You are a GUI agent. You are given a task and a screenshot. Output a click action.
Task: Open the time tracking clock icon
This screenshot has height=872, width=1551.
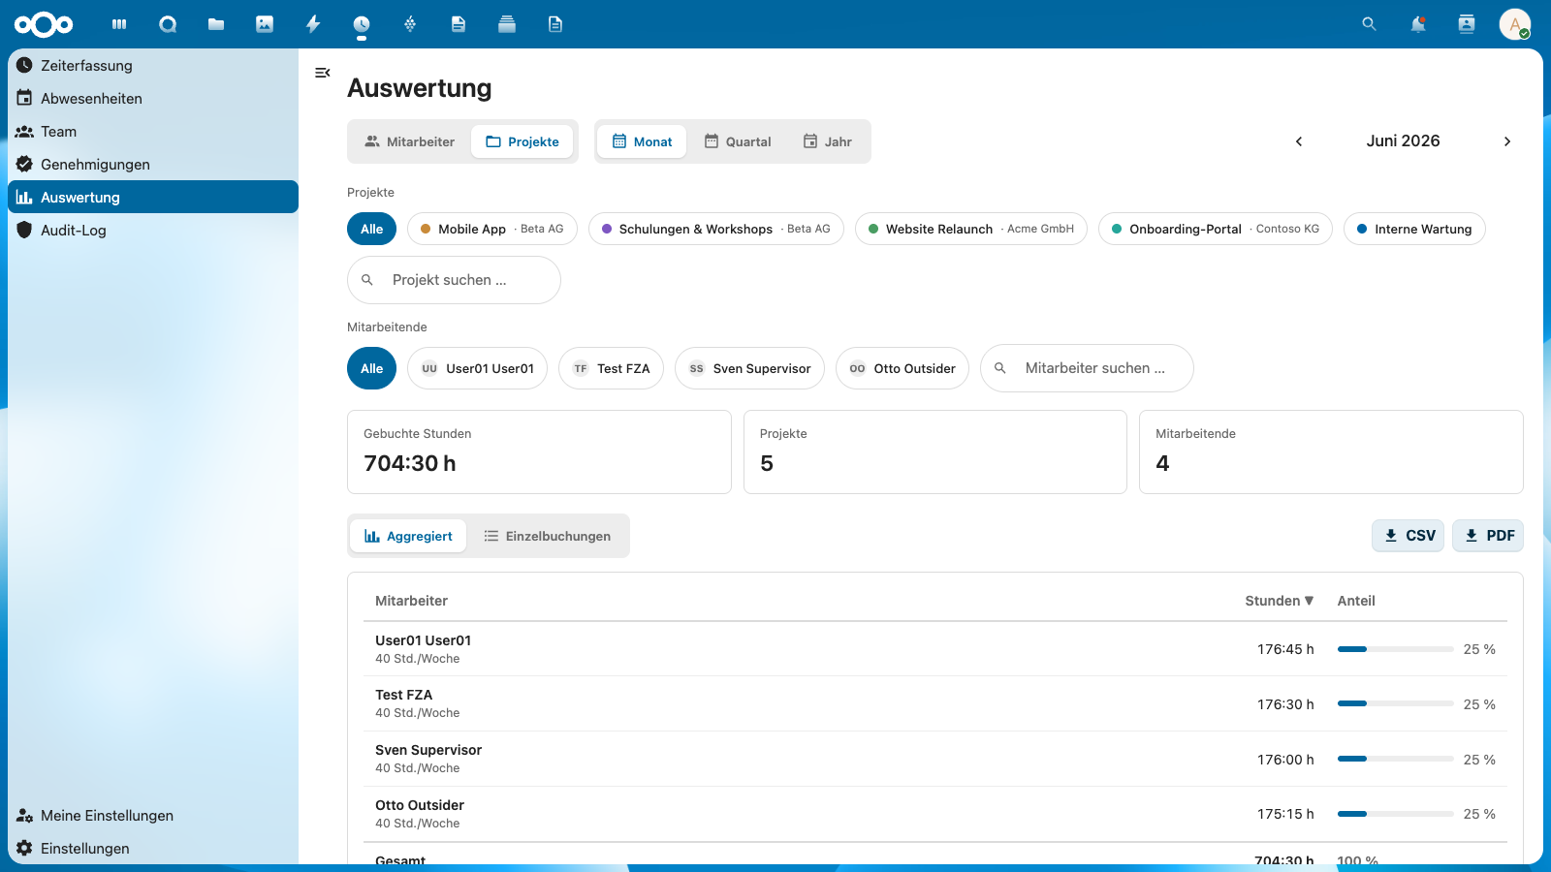[x=362, y=24]
